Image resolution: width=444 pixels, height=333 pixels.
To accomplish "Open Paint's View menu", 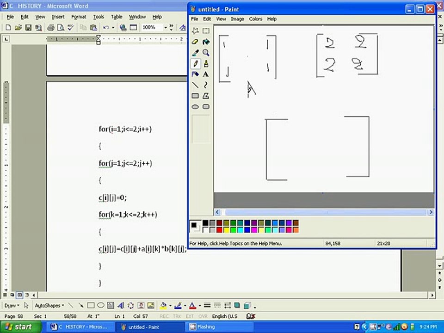I will coord(221,19).
